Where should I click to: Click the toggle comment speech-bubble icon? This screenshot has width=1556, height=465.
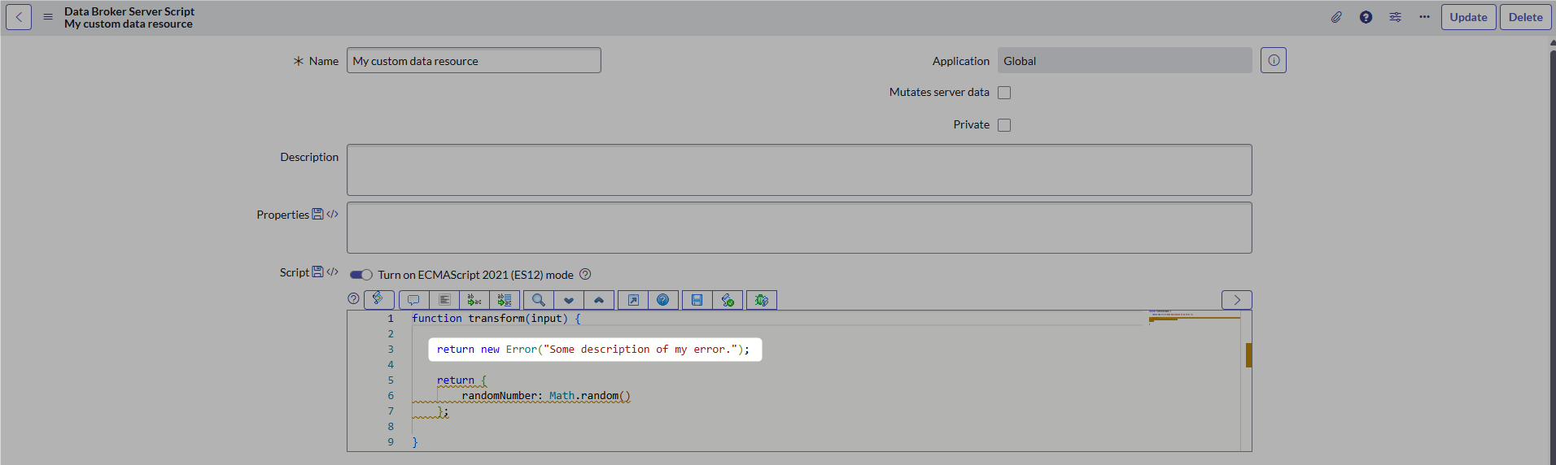[413, 300]
